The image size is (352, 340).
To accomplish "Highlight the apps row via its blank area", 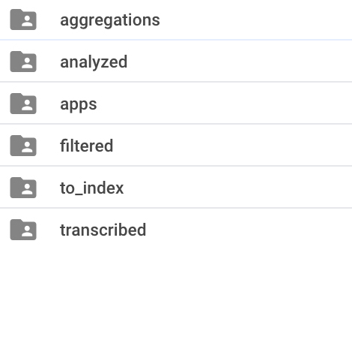I will (225, 104).
